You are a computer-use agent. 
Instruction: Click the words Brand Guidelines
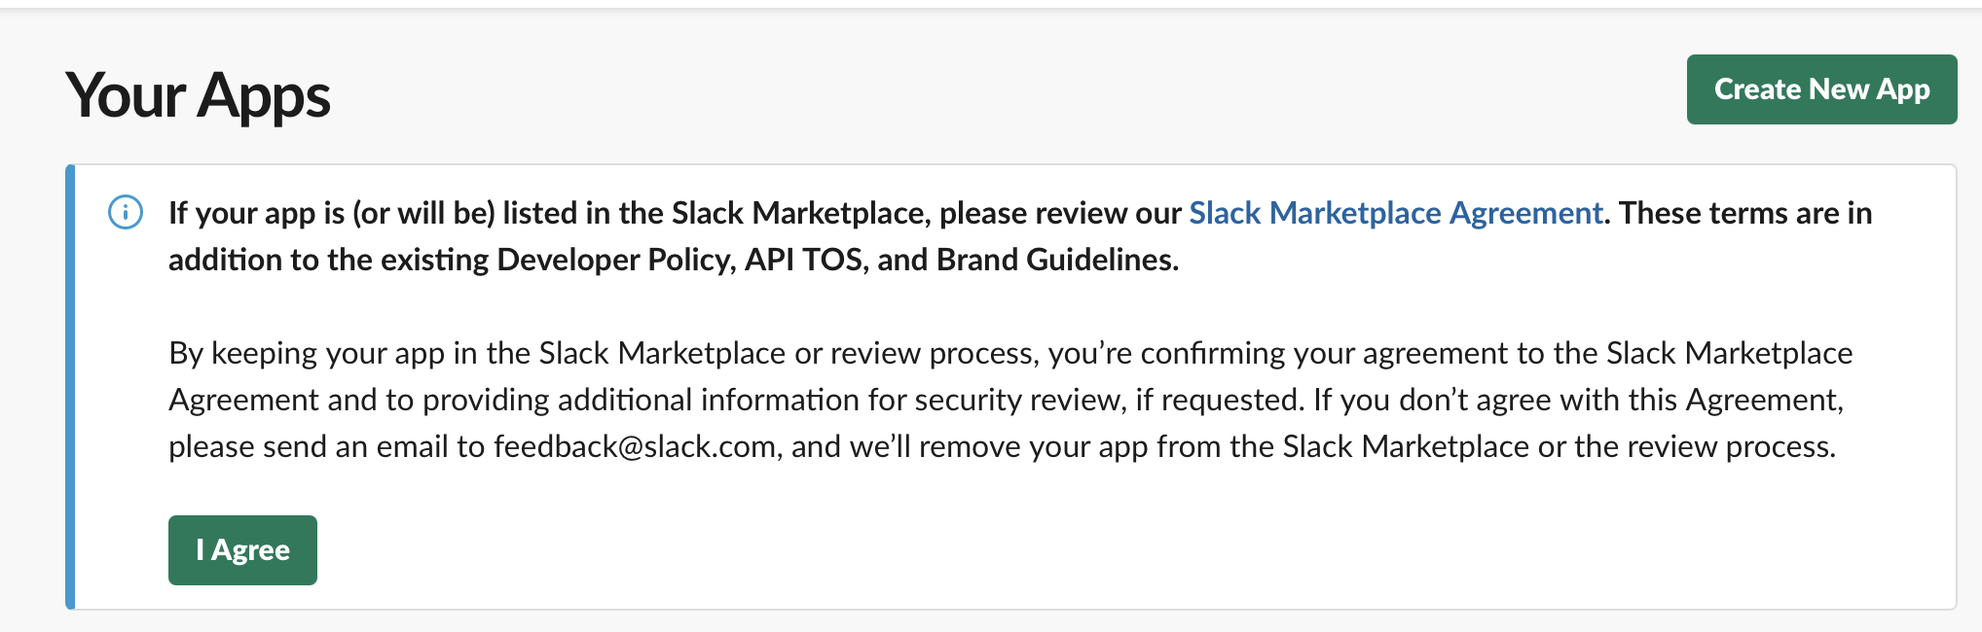pos(1057,260)
